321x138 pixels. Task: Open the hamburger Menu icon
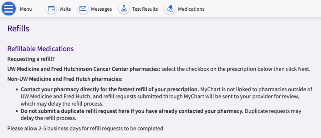9,9
